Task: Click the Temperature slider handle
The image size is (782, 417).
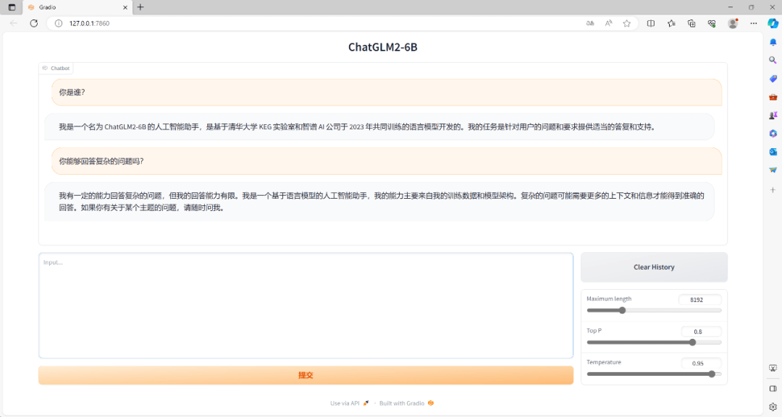Action: [x=712, y=374]
